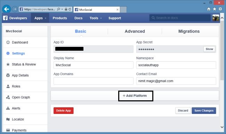Focus the Search in docs field

click(x=180, y=18)
